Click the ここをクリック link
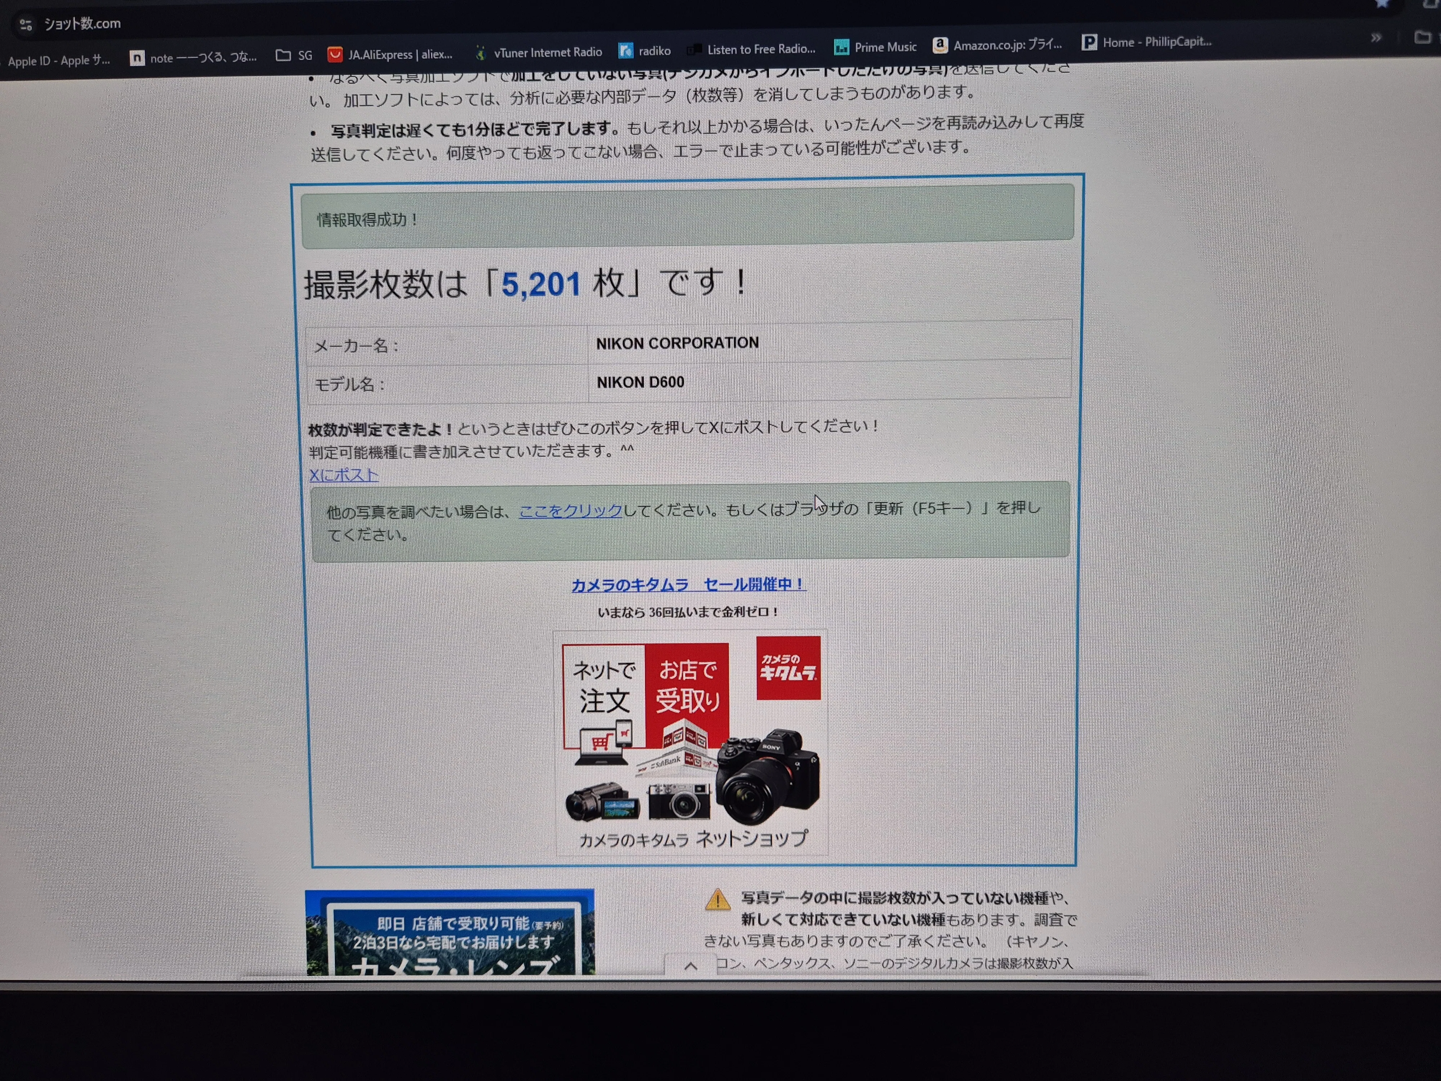Screen dimensions: 1441x1081 [570, 511]
